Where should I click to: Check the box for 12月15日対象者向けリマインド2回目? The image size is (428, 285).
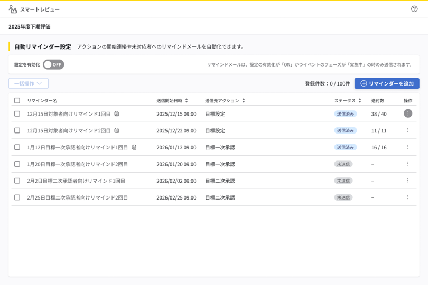point(17,130)
